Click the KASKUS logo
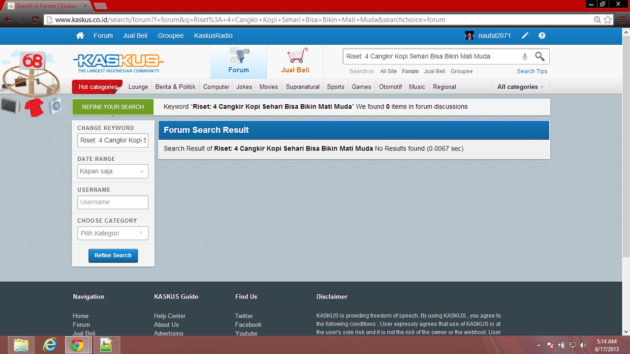Image resolution: width=630 pixels, height=354 pixels. tap(118, 62)
